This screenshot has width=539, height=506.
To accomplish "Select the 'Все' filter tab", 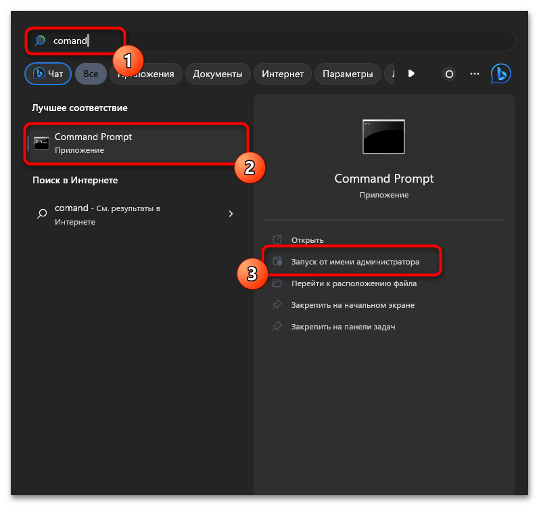I will click(x=91, y=74).
